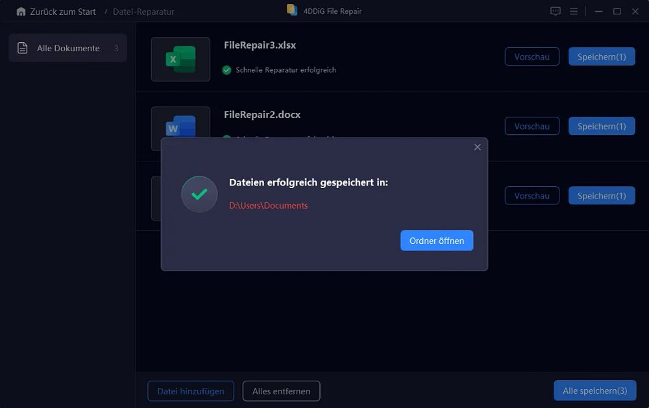Image resolution: width=649 pixels, height=408 pixels.
Task: Preview FileRepair3.xlsx with Vorschau
Action: [532, 56]
